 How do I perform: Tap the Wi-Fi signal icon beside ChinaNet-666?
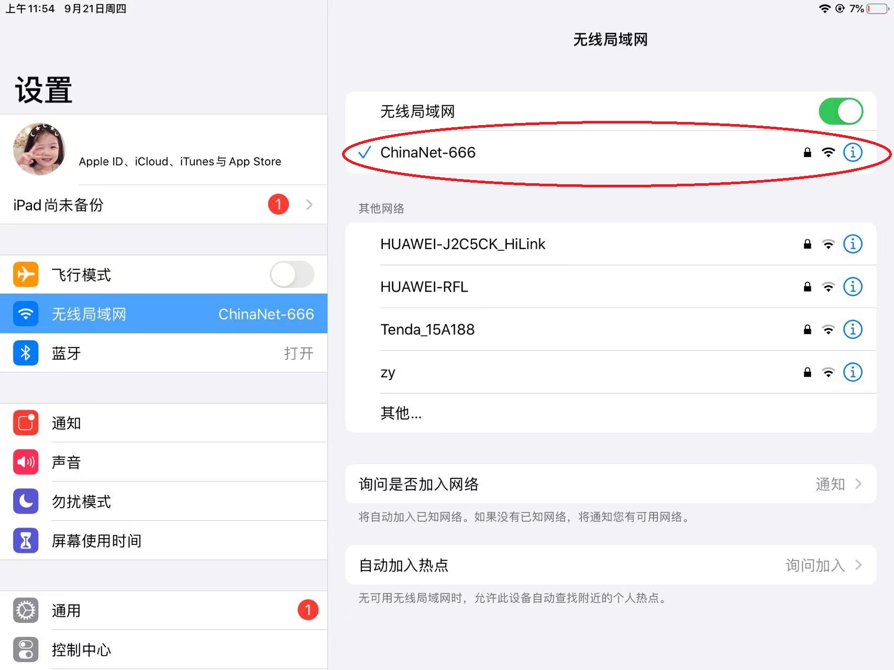(x=828, y=152)
